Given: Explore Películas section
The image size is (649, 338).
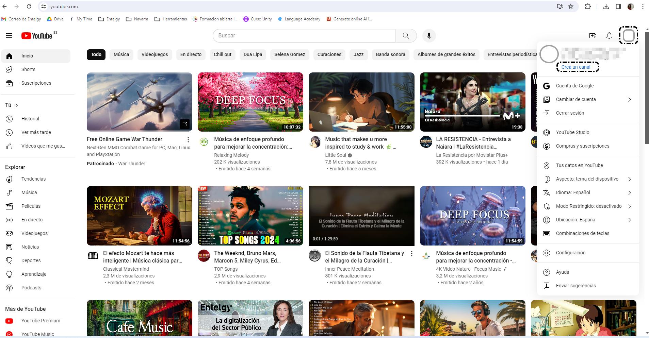Looking at the screenshot, I should click(x=36, y=206).
